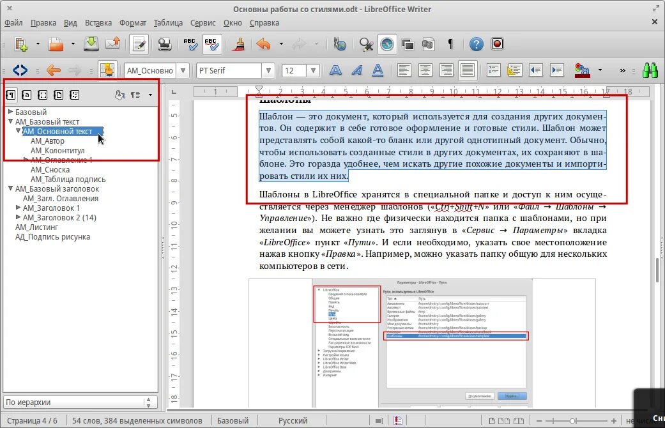Click the orange back arrow
Viewport: 665px width, 428px height.
point(54,70)
